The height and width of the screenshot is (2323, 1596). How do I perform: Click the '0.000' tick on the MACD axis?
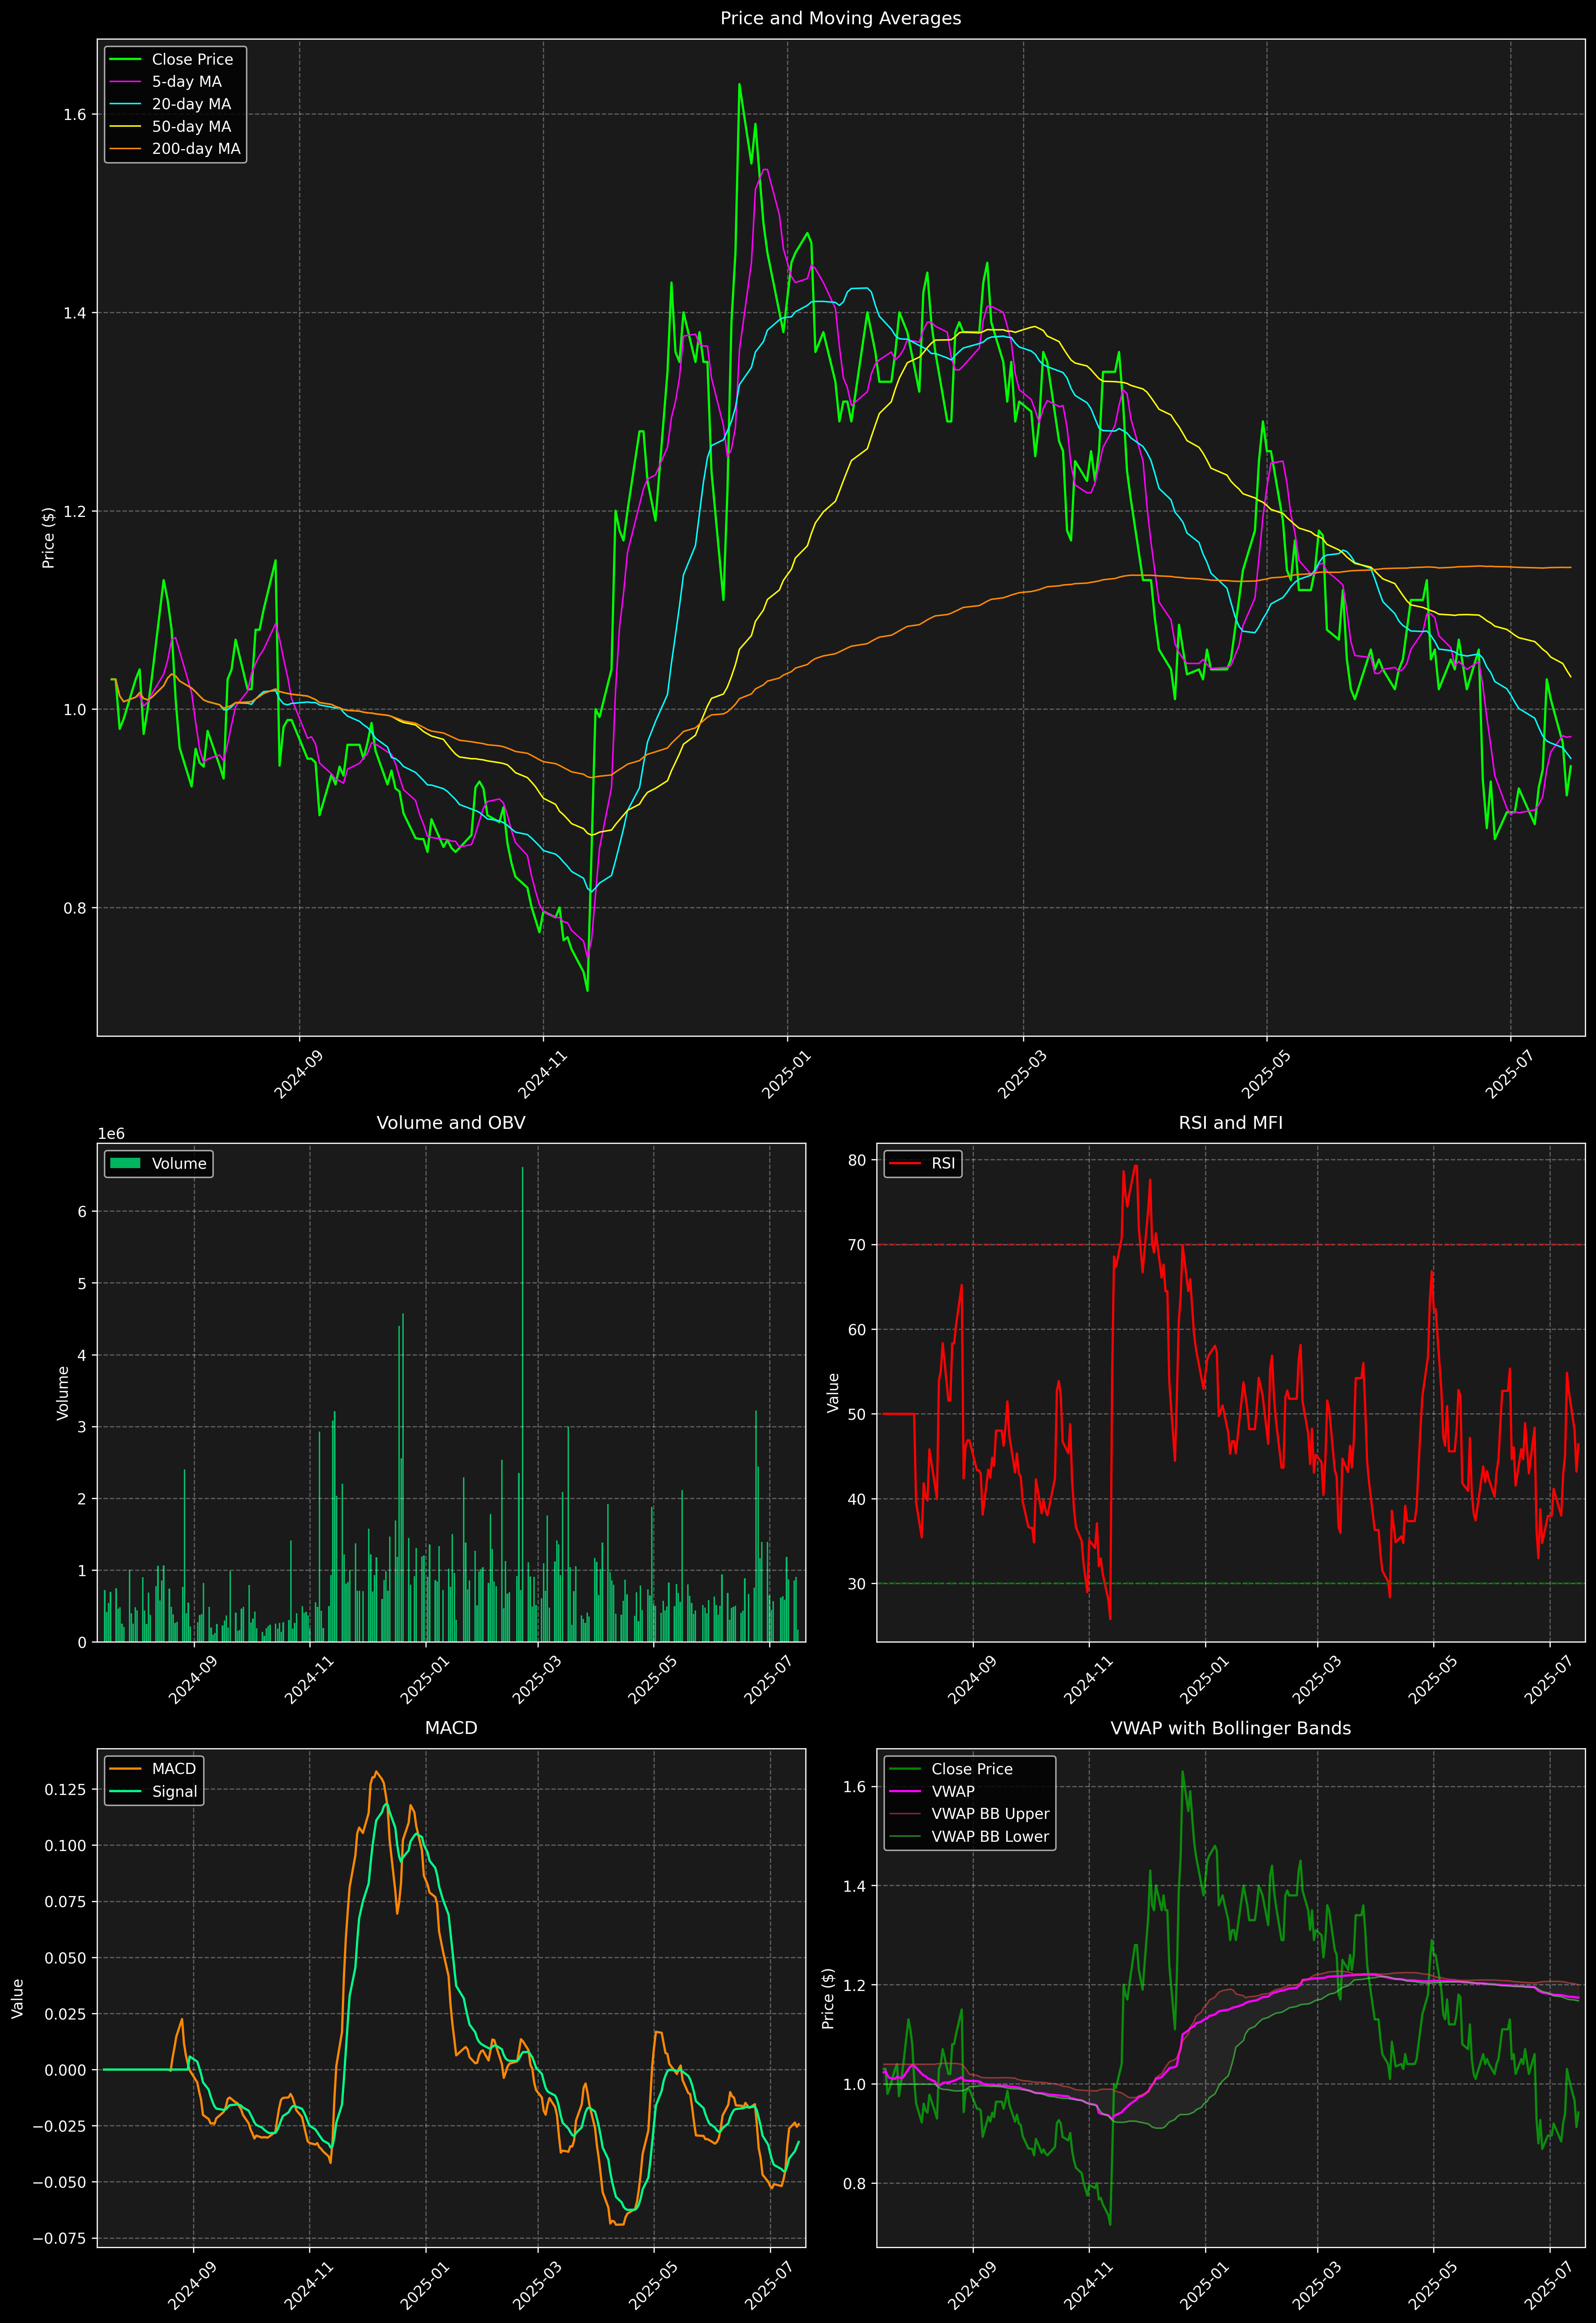point(66,2070)
